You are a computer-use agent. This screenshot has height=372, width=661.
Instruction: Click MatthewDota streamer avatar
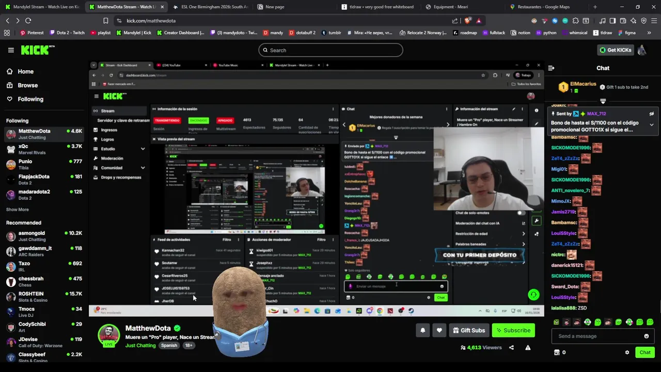pyautogui.click(x=109, y=336)
